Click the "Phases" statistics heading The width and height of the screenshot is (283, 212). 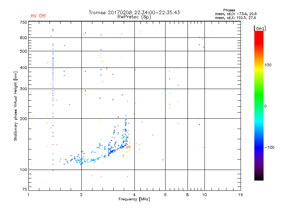point(229,10)
